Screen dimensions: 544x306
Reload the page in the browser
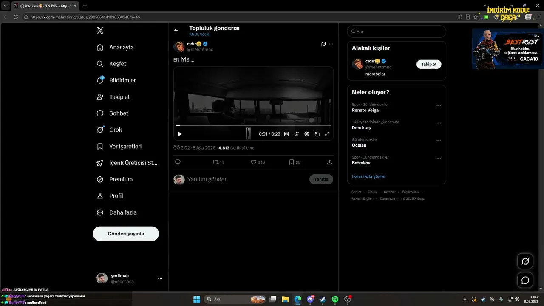[x=16, y=17]
